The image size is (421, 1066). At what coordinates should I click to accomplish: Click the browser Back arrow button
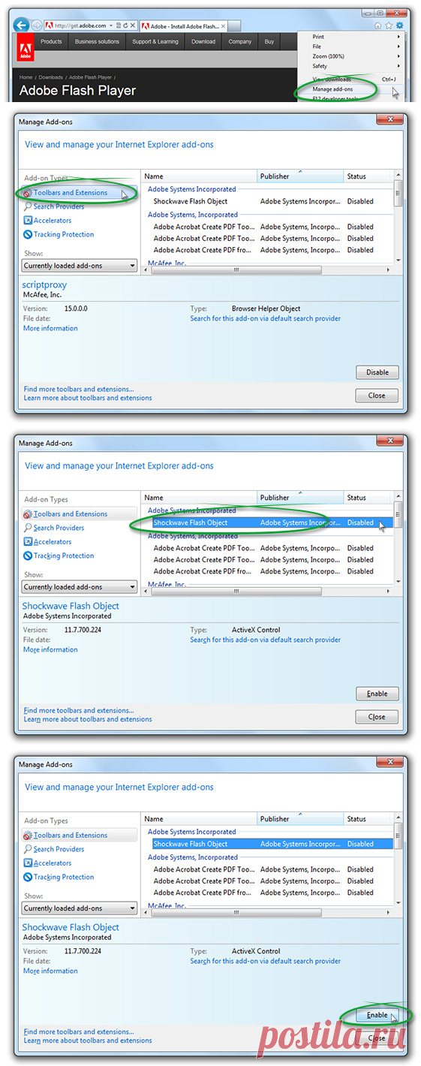click(x=22, y=24)
